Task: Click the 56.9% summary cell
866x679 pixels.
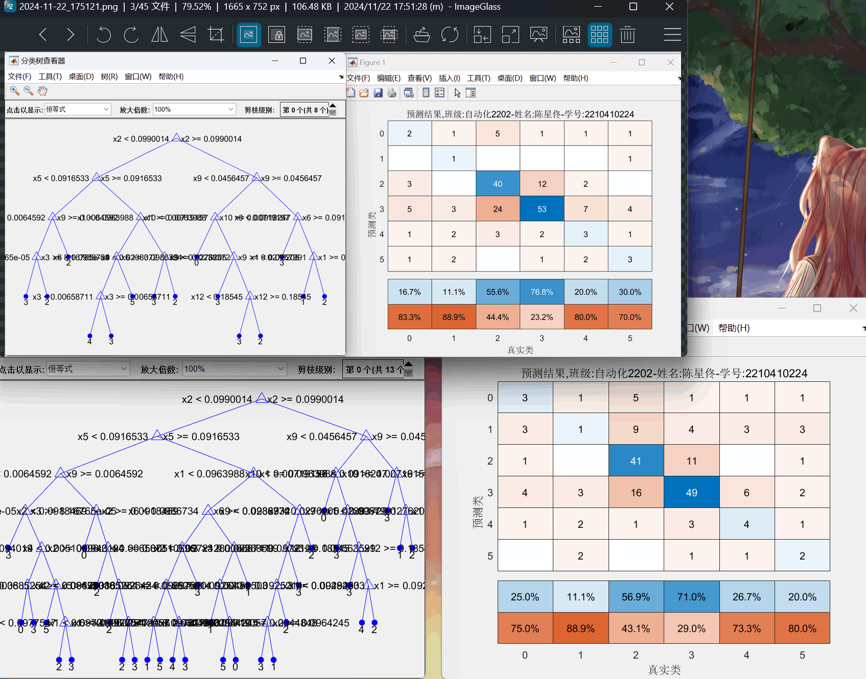Action: pos(636,597)
